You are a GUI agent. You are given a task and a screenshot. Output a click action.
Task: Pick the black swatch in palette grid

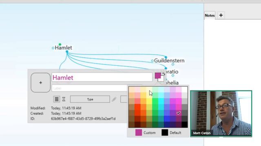[184, 125]
